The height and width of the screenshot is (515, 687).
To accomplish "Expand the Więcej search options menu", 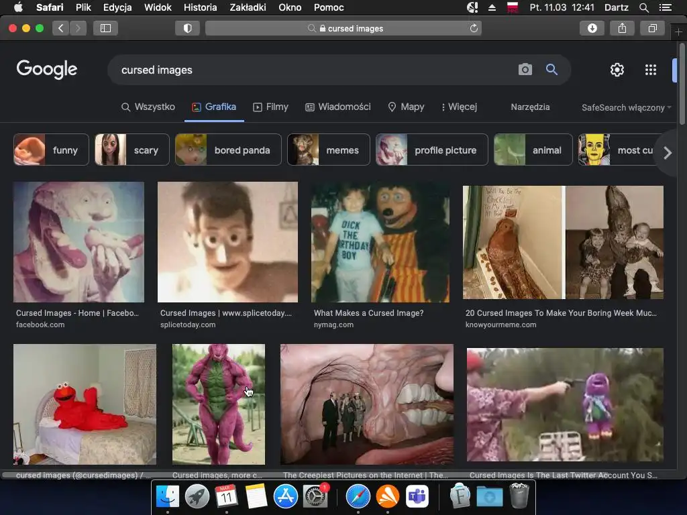I will tap(459, 107).
